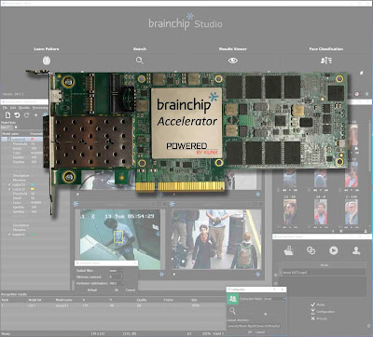Click the Rank column header in results
The height and width of the screenshot is (337, 373).
tap(5, 300)
